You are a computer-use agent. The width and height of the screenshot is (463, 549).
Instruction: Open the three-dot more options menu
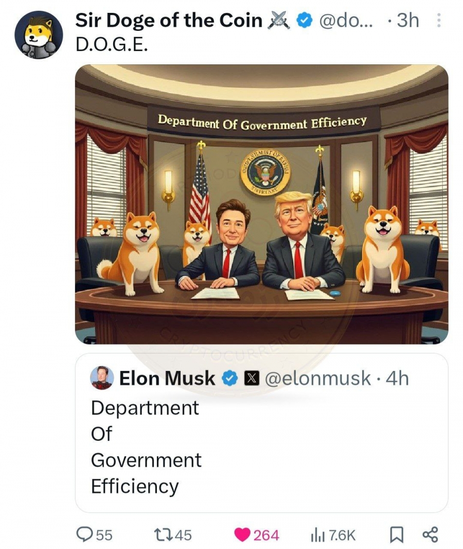tap(439, 20)
